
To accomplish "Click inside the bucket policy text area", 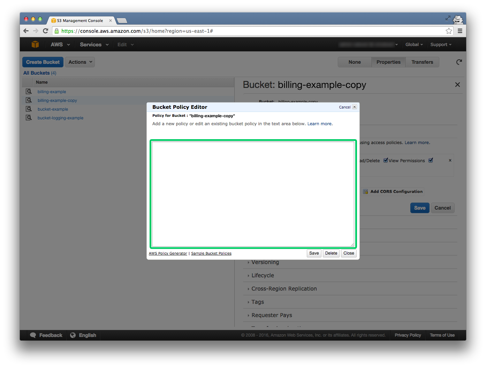I will pos(253,194).
